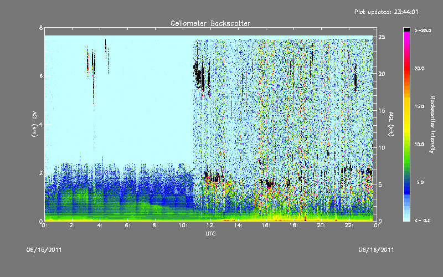Click the 10: hour tick on UTC axis
443x277 pixels.
[x=183, y=225]
